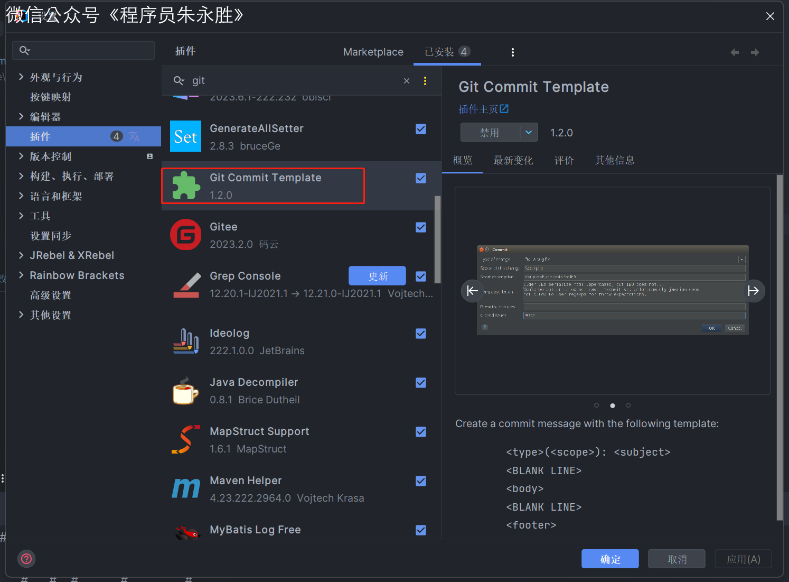Expand the 版本控制 settings section

[x=21, y=156]
